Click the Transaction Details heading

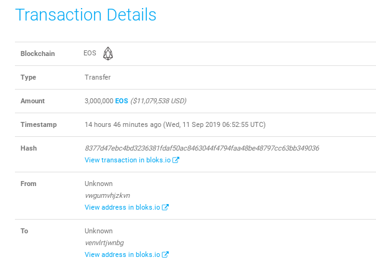86,15
